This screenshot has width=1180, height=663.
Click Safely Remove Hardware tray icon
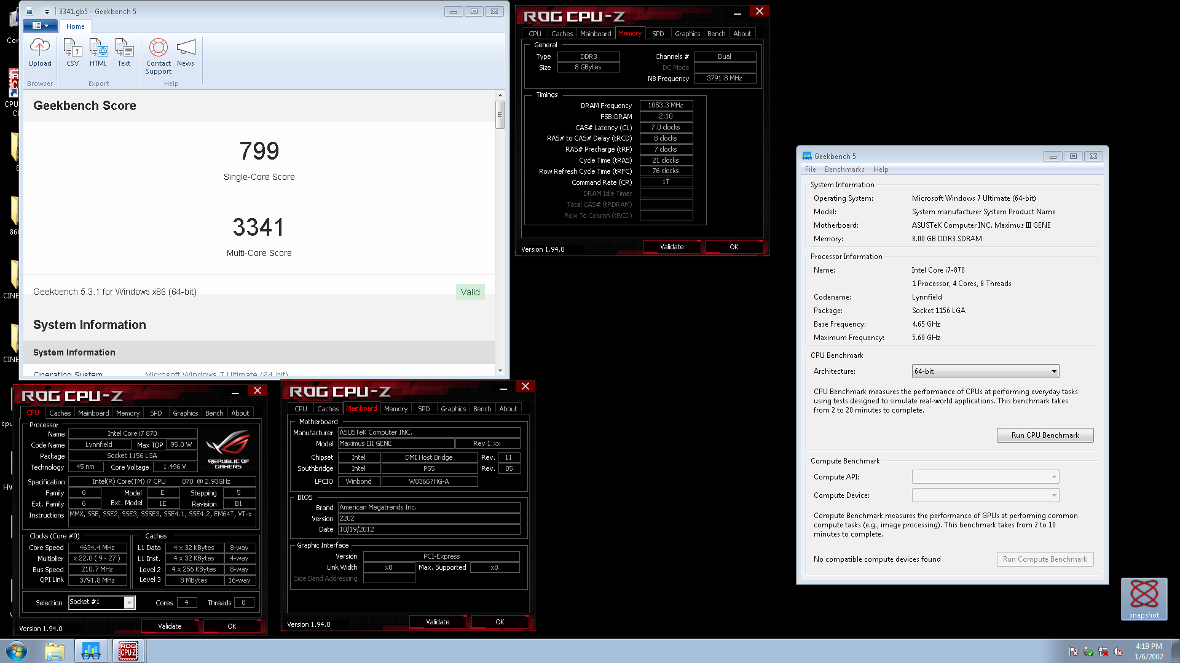tap(1088, 652)
